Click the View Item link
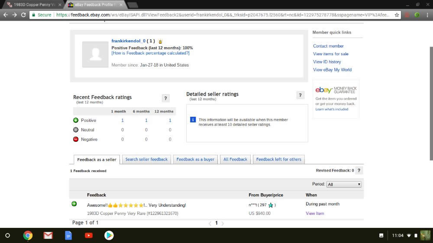 coord(315,213)
